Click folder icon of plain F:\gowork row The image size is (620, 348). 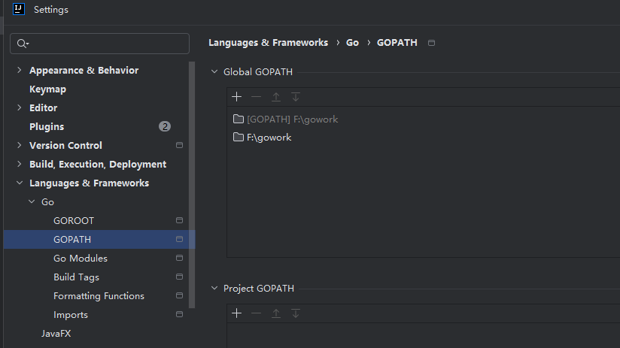[x=238, y=137]
